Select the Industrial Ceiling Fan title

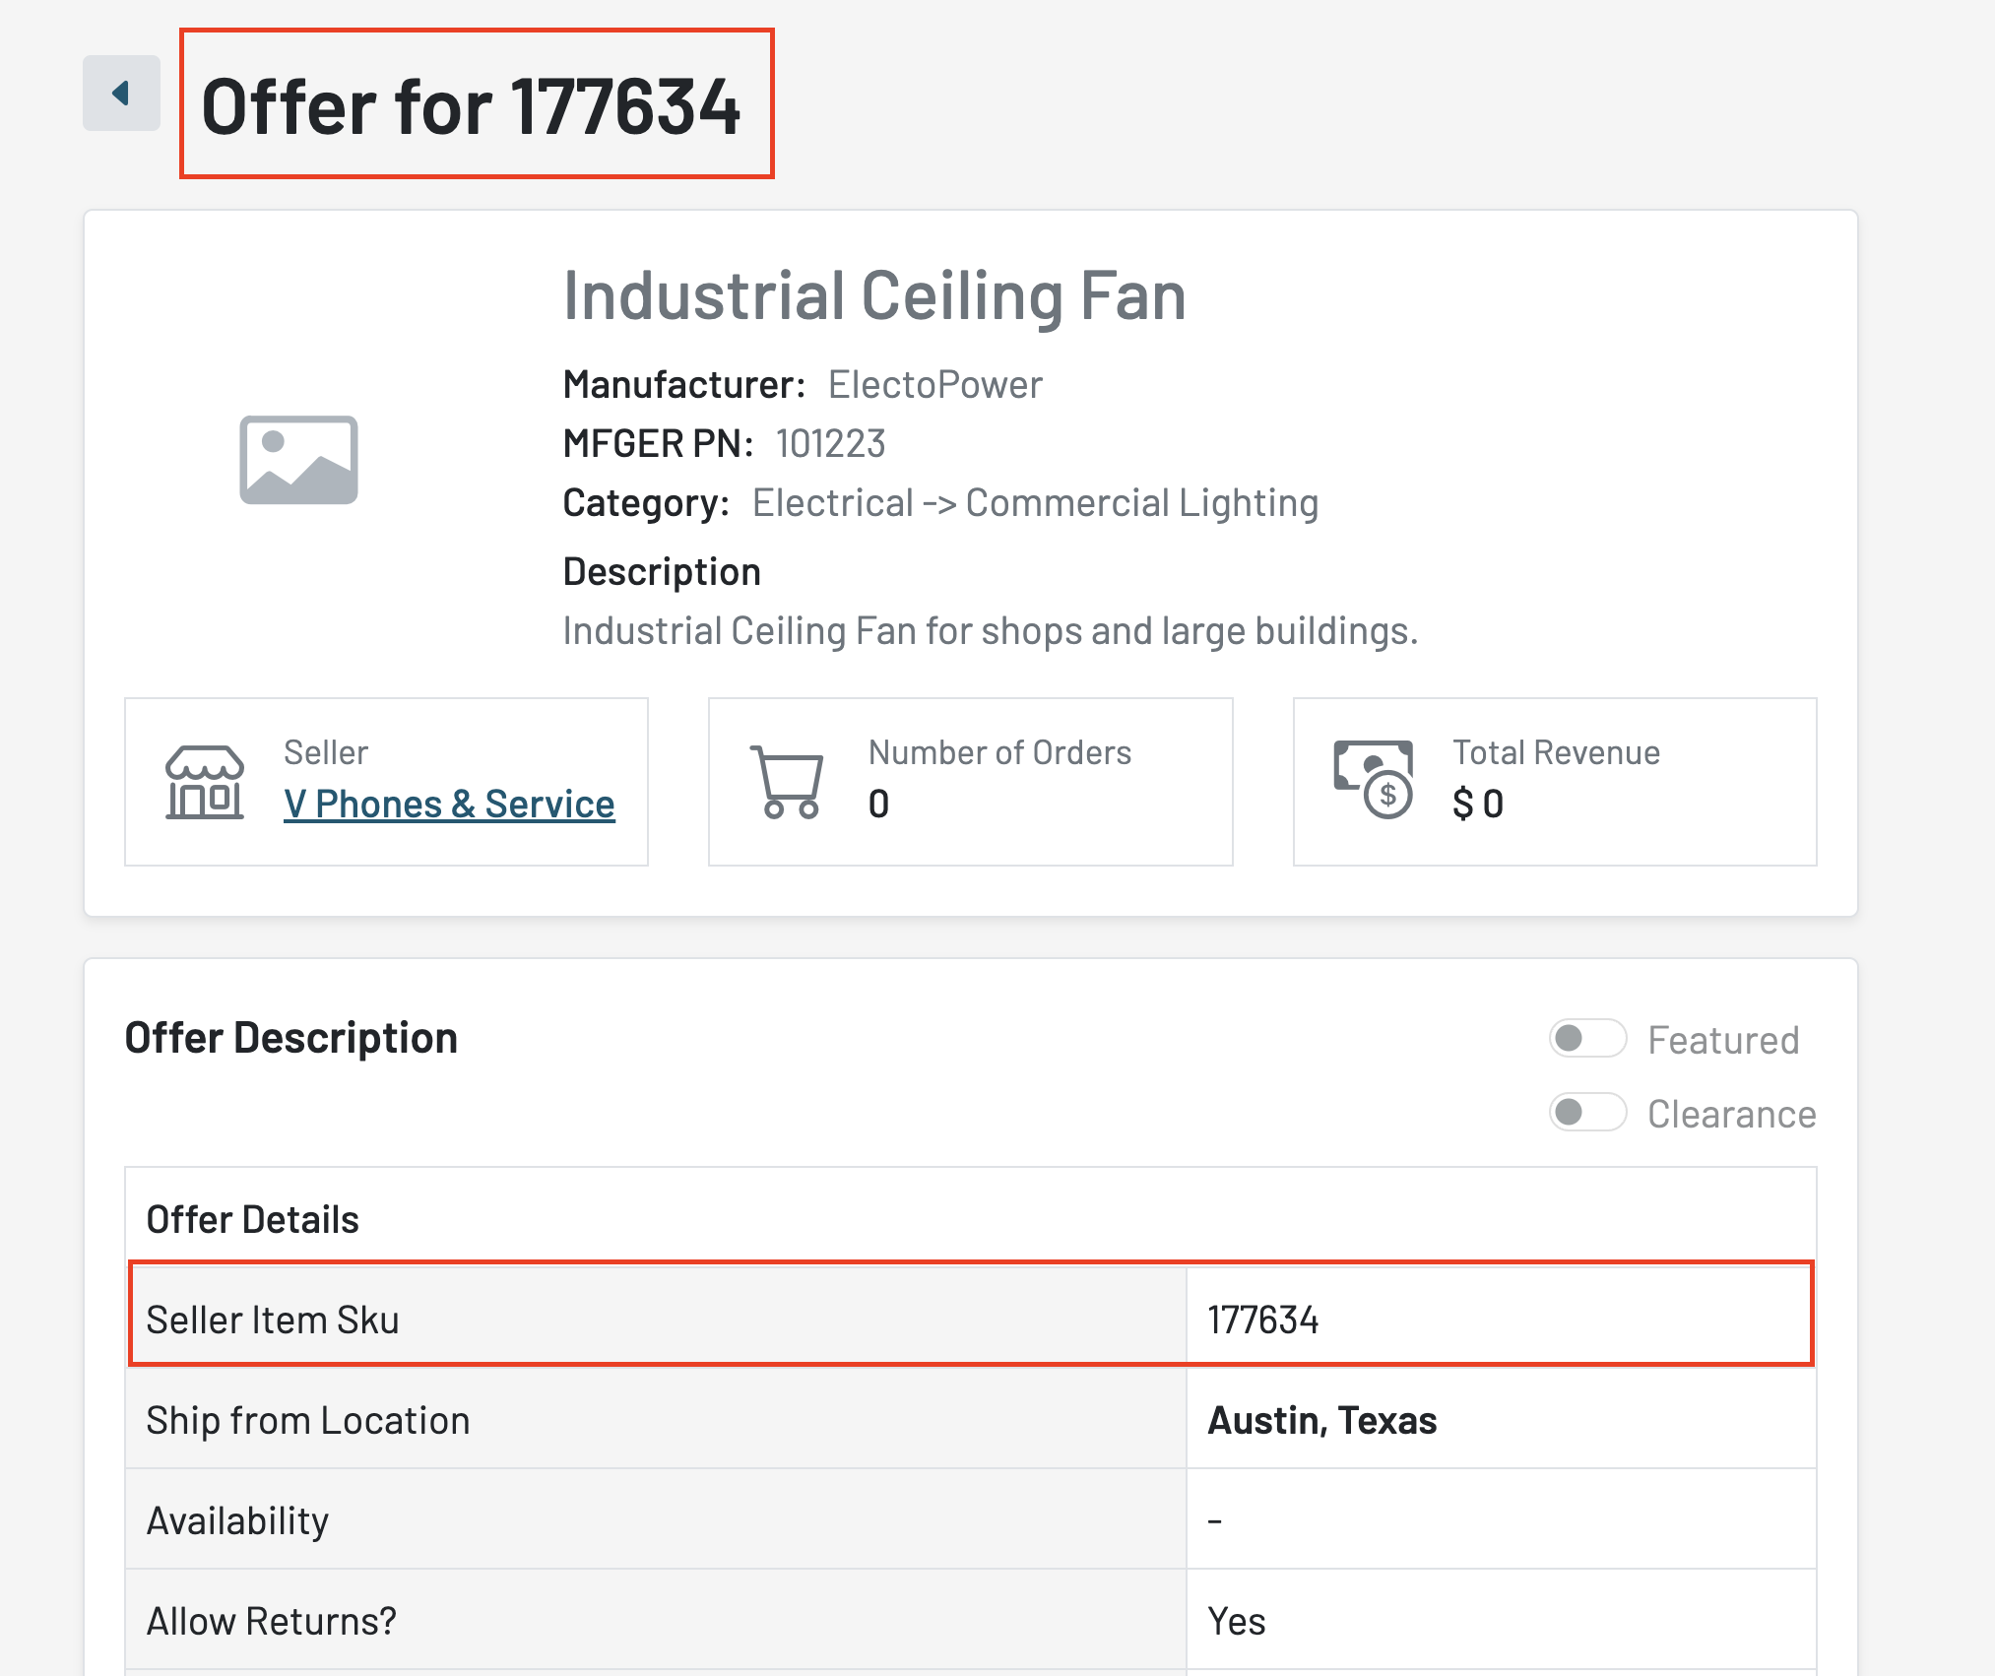pos(873,295)
